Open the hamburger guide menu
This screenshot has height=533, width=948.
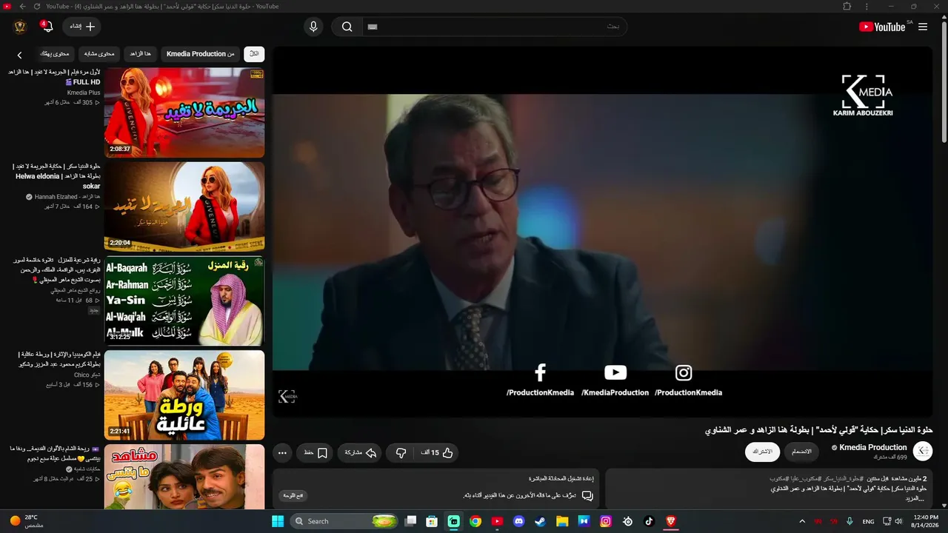[923, 27]
